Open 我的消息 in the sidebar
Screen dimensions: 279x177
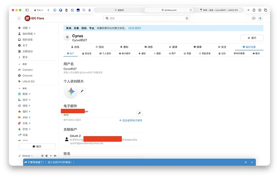coord(27,40)
